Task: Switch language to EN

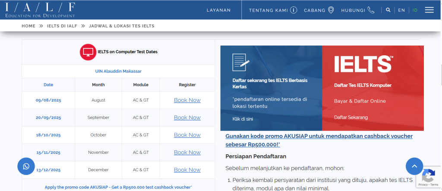Action: pyautogui.click(x=401, y=10)
